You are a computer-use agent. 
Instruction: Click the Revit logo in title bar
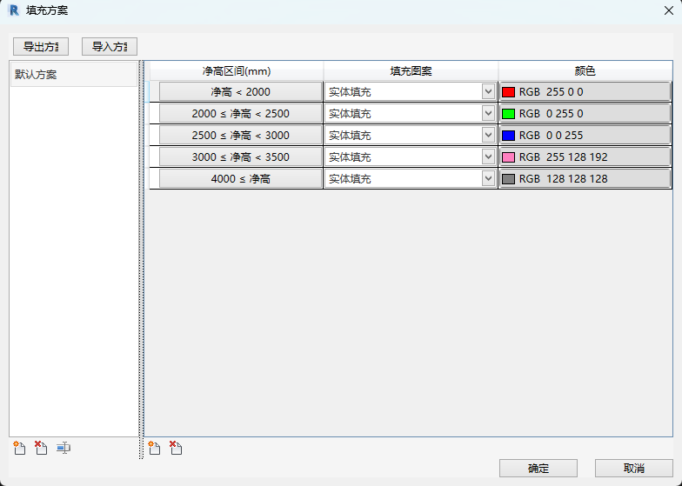click(13, 10)
